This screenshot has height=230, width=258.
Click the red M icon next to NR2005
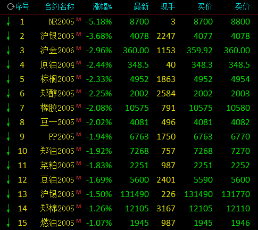(79, 20)
